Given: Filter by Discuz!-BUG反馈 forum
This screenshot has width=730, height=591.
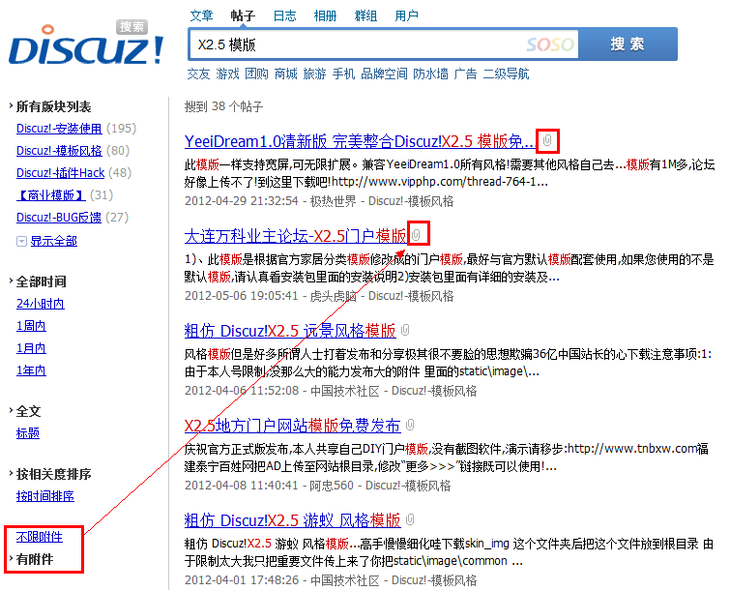Looking at the screenshot, I should click(x=59, y=218).
